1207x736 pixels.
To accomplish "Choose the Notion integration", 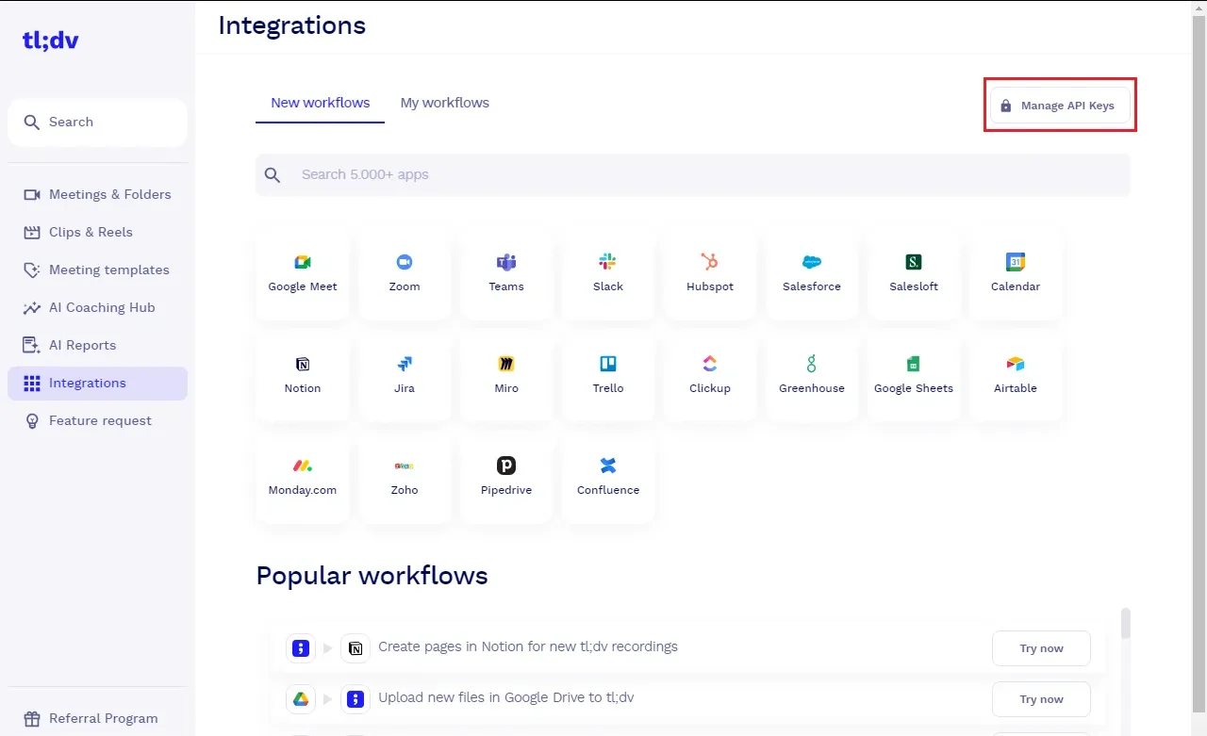I will (x=303, y=375).
